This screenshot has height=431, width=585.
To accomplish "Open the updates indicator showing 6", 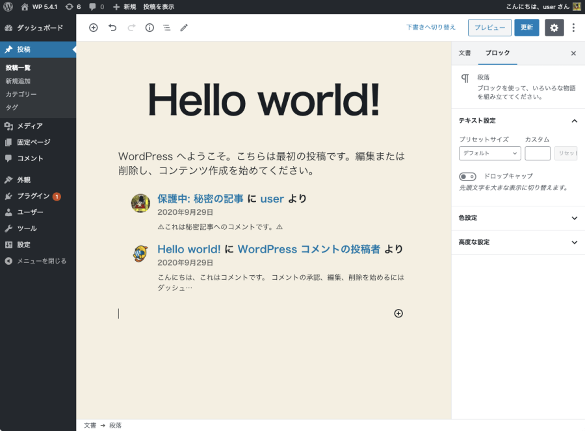I will click(x=73, y=6).
